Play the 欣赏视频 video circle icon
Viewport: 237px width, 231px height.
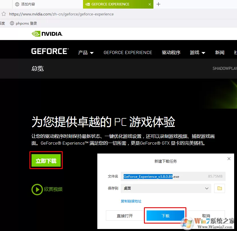37,189
